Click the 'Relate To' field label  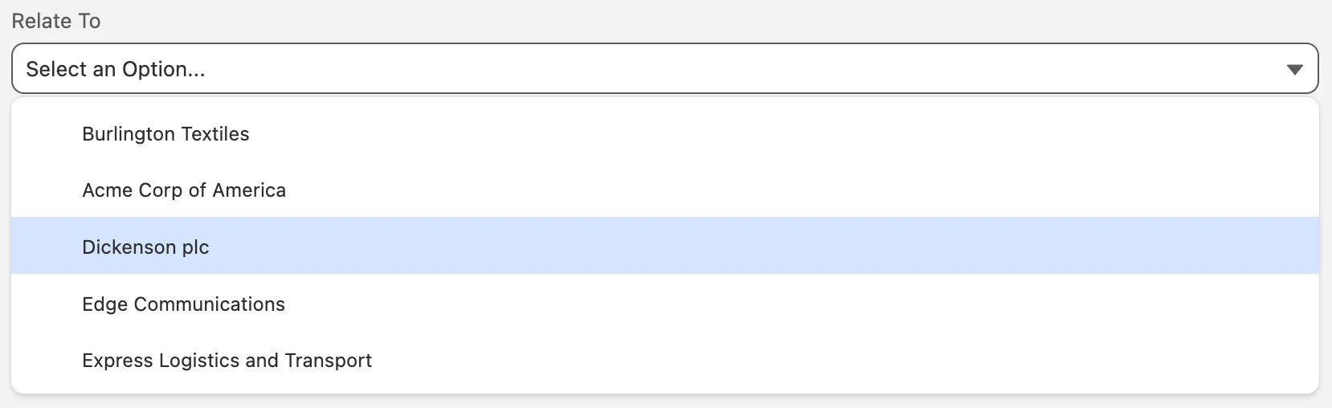56,21
